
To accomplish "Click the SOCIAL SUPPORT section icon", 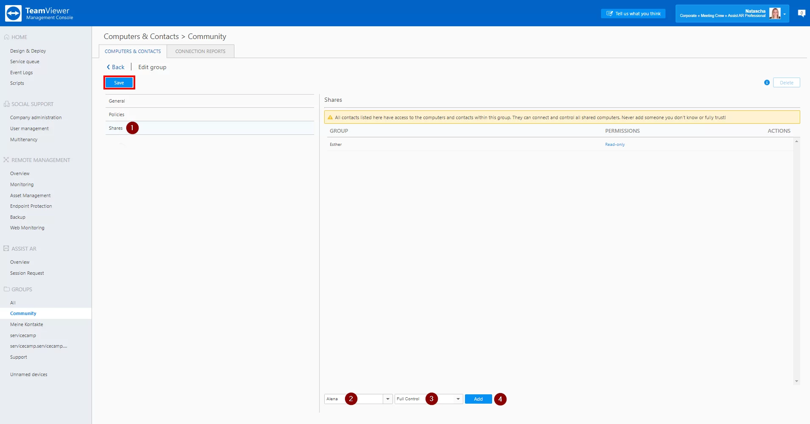I will pos(6,104).
